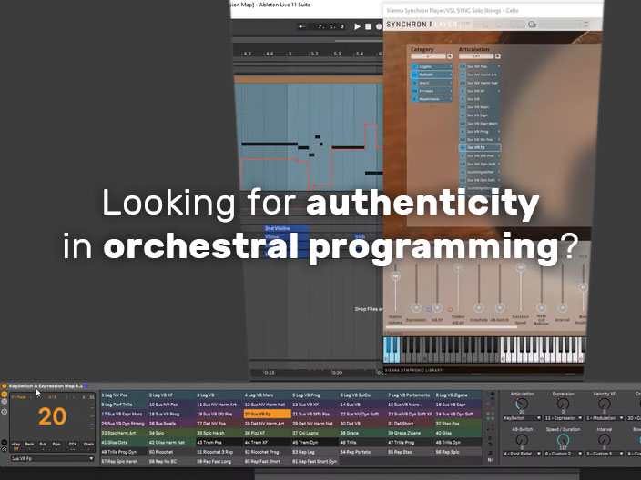Select articulation 40 Gliss
This screenshot has width=641, height=480.
tap(459, 433)
